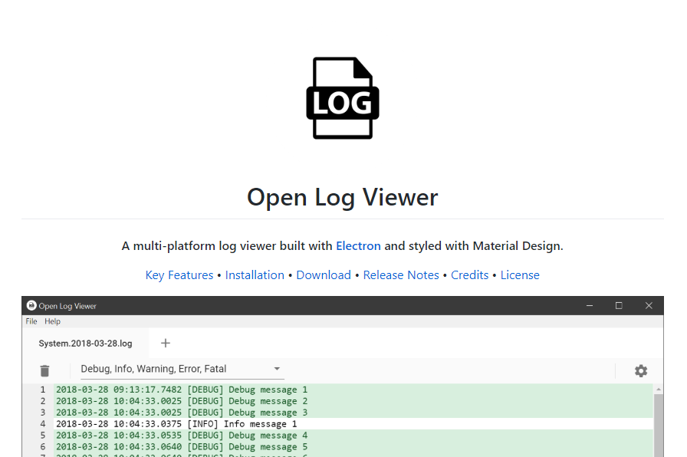Click the Download link
This screenshot has width=687, height=457.
pos(324,275)
